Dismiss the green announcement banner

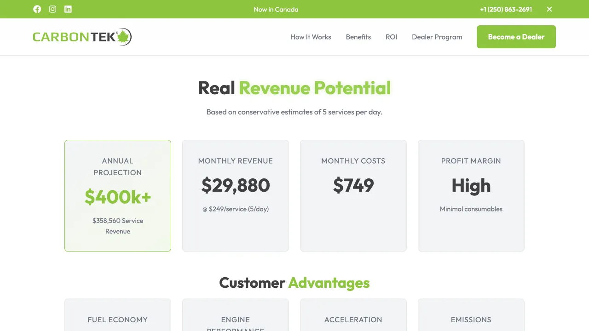coord(549,9)
